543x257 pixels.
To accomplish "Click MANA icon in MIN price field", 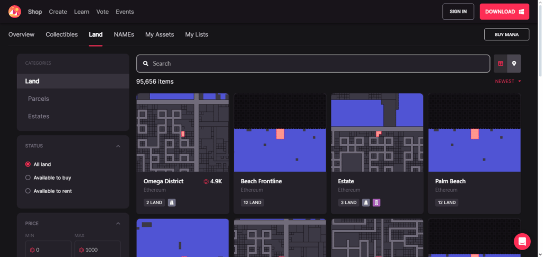I will click(x=32, y=250).
